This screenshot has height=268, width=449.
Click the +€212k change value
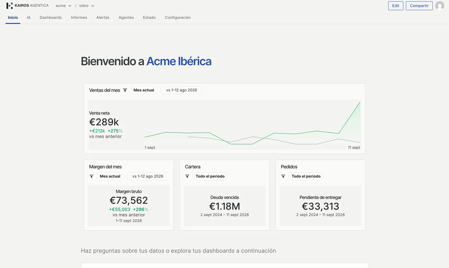tap(97, 131)
